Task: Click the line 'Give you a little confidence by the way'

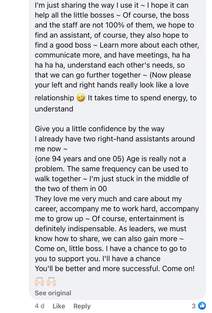Action: click(100, 129)
